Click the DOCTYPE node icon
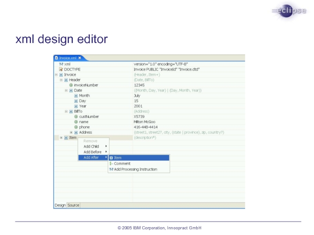This screenshot has width=314, height=235. point(61,69)
